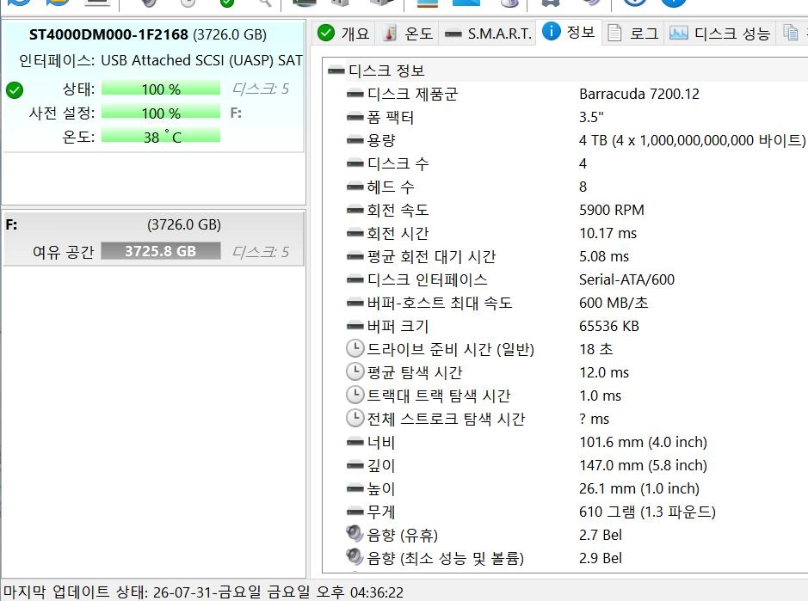Click the speaker icon beside 음향 (최소 성능 및 볼륨)
808x601 pixels.
pyautogui.click(x=355, y=556)
